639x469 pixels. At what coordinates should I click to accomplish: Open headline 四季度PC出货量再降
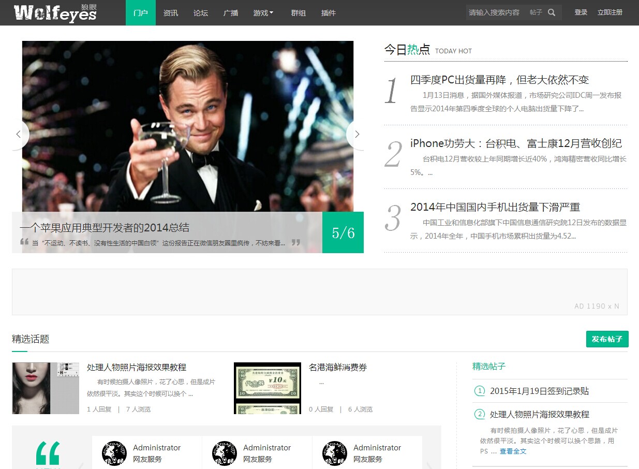(x=500, y=80)
